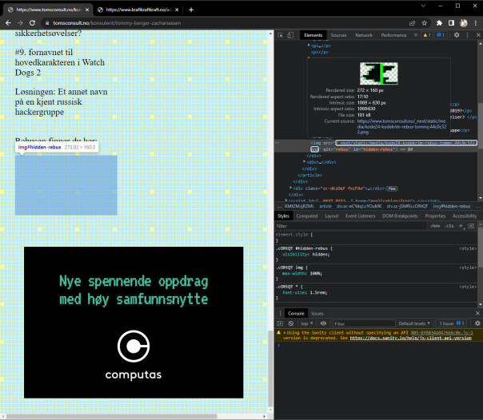Add a new style rule

461,226
